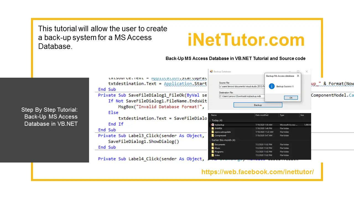Maximize the Backup Database window
Viewport: 354px width, 199px height.
(x=298, y=72)
